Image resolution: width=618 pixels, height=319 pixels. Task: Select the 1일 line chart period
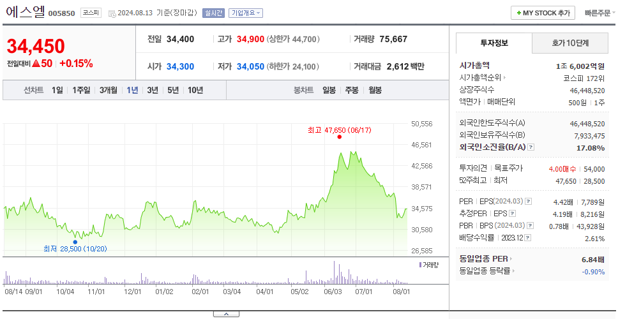pos(57,90)
